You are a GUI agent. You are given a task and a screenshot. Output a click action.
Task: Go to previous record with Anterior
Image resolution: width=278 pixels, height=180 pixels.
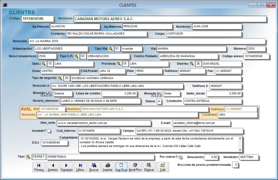53,167
